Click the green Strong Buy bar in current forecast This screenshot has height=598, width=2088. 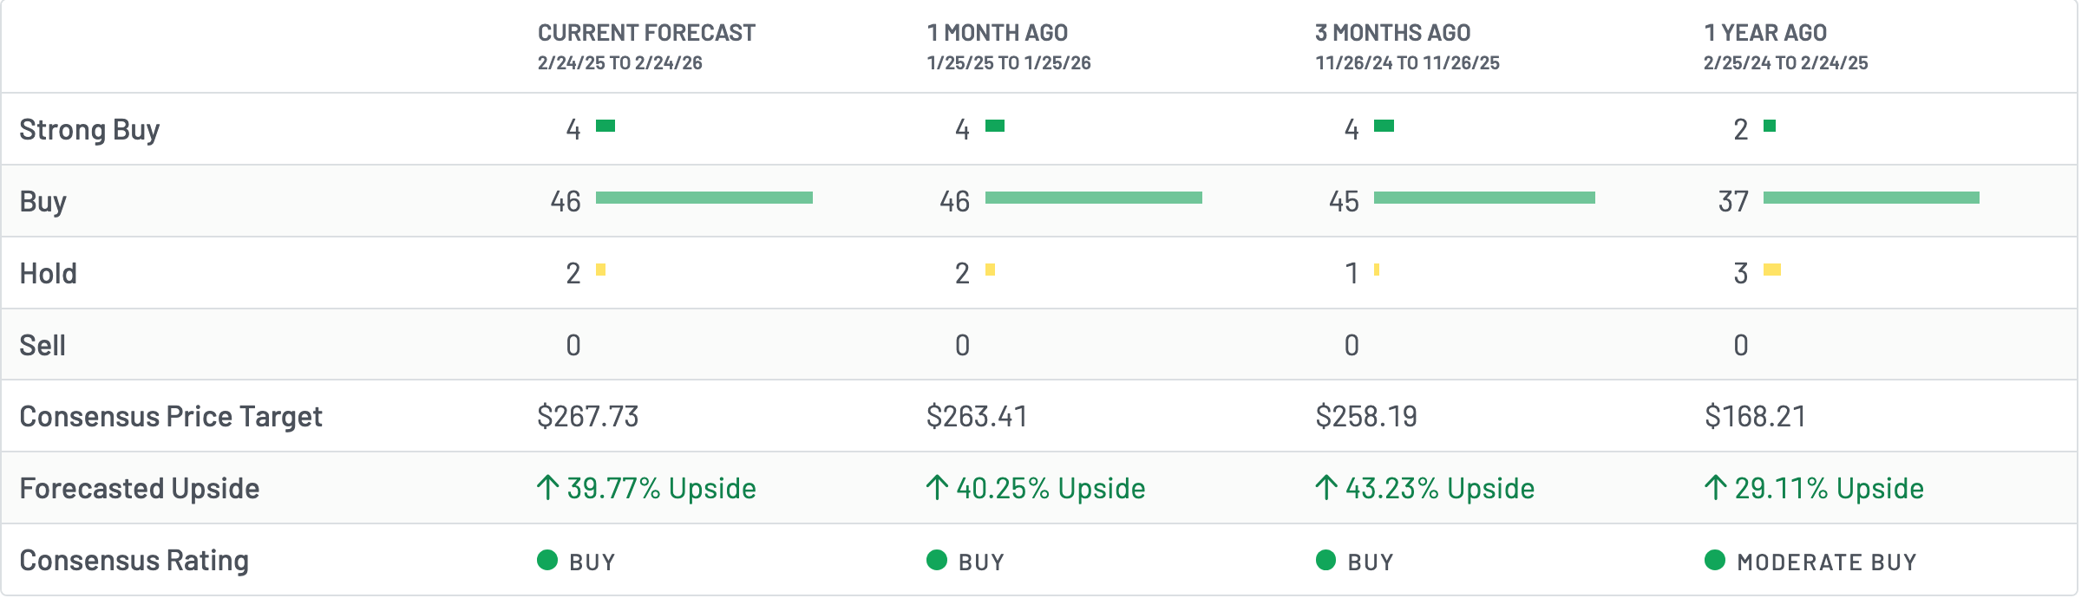(x=605, y=126)
